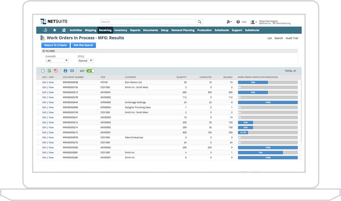The image size is (341, 201).
Task: Collapse the Filters section
Action: coord(44,51)
